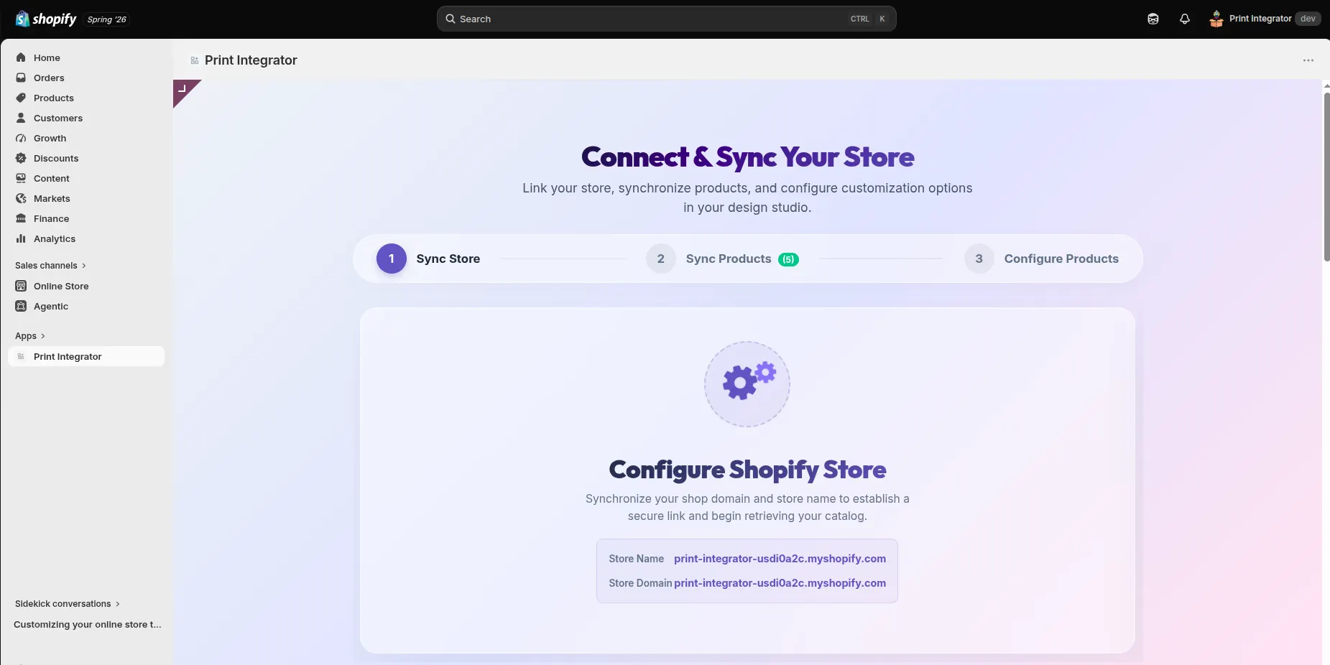Image resolution: width=1330 pixels, height=665 pixels.
Task: Click the store avatar icon in top bar
Action: click(1216, 19)
